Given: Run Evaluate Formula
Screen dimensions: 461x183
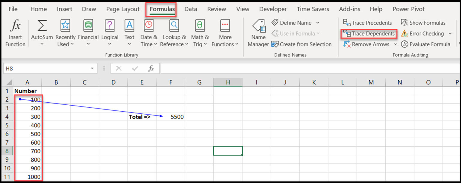Looking at the screenshot, I should pos(426,44).
